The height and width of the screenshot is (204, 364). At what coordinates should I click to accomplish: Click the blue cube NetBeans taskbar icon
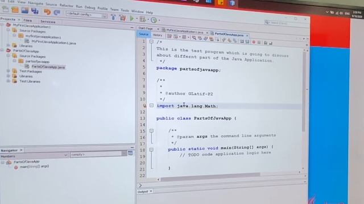pos(232,3)
